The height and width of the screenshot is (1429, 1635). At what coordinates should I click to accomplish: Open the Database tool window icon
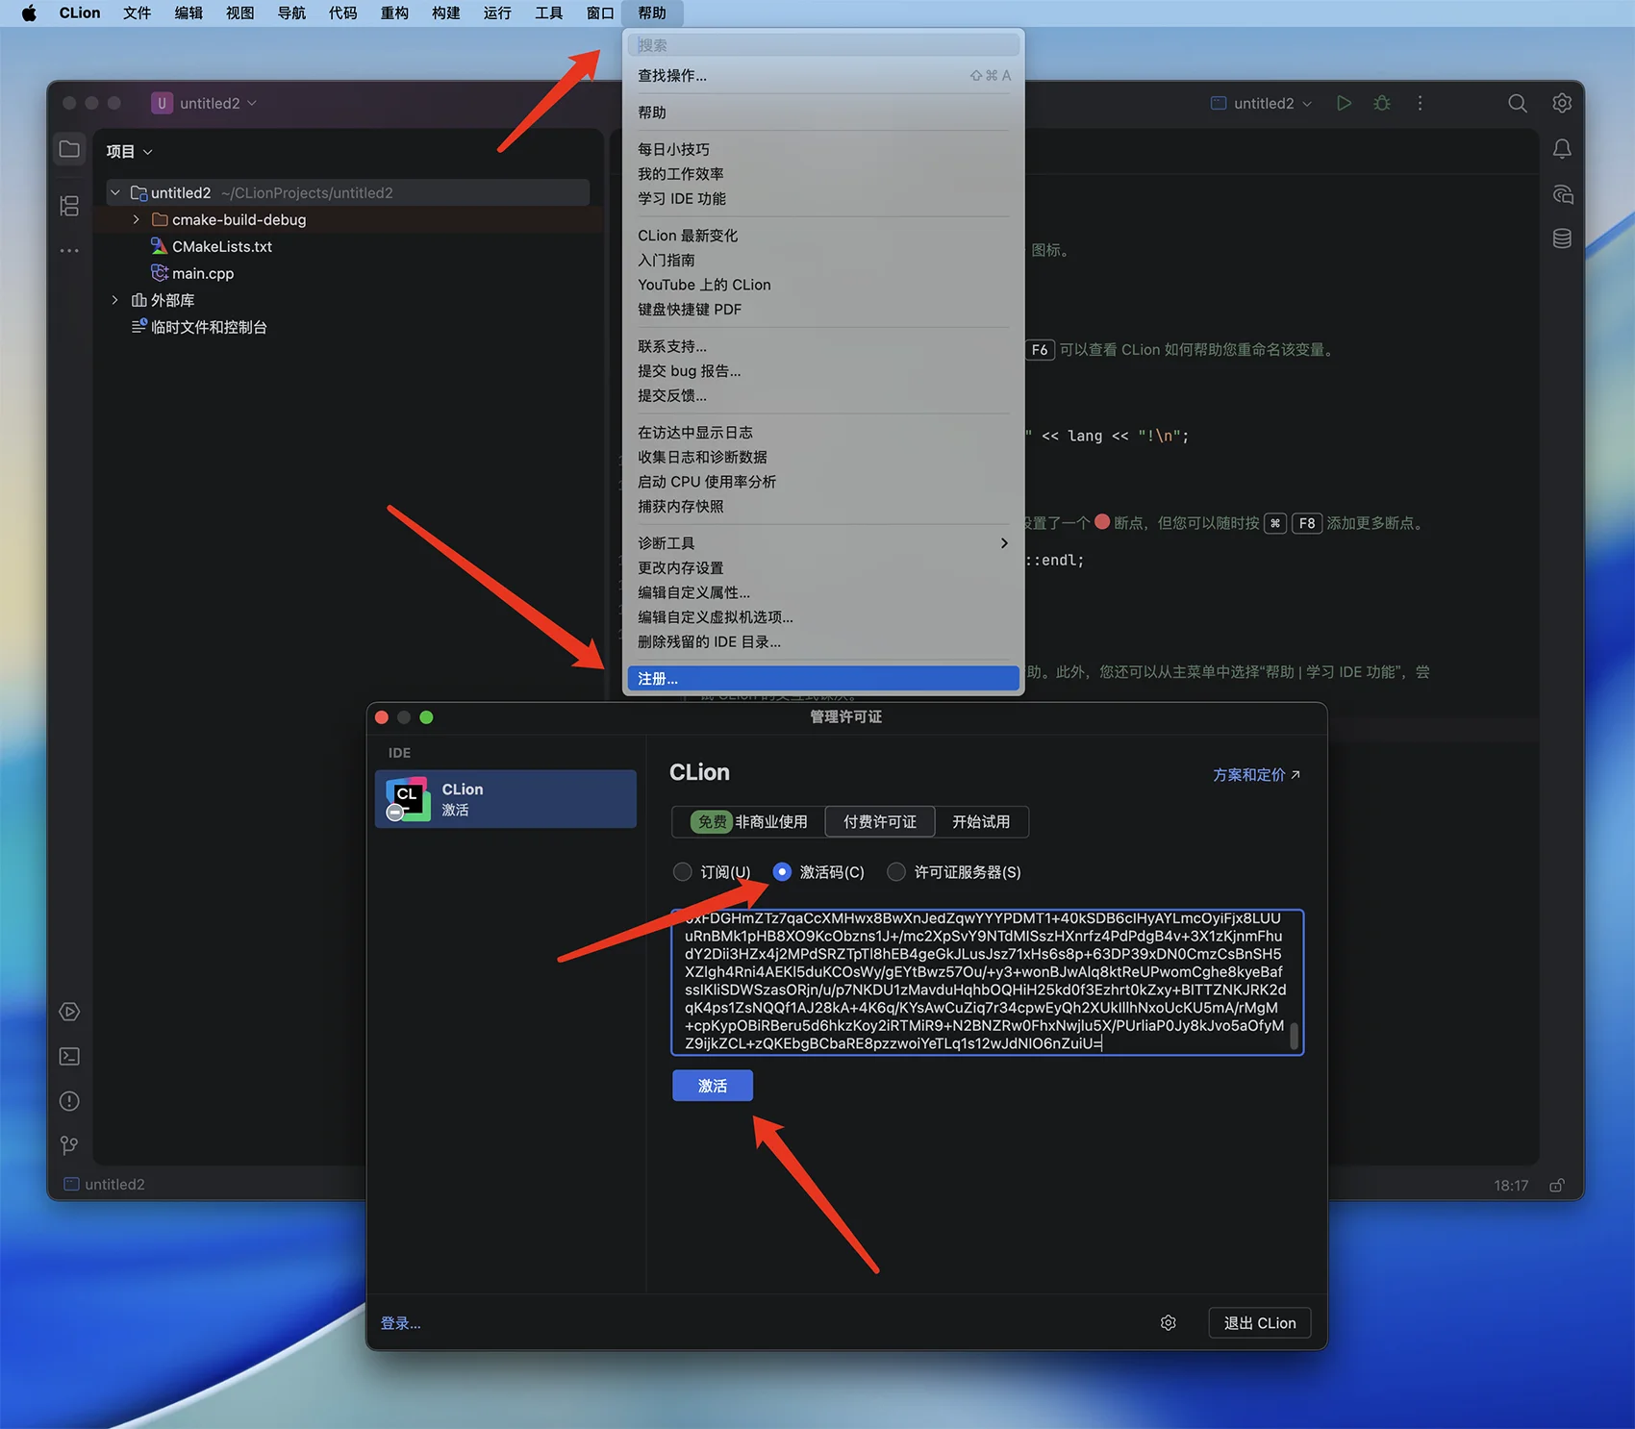(x=1562, y=238)
